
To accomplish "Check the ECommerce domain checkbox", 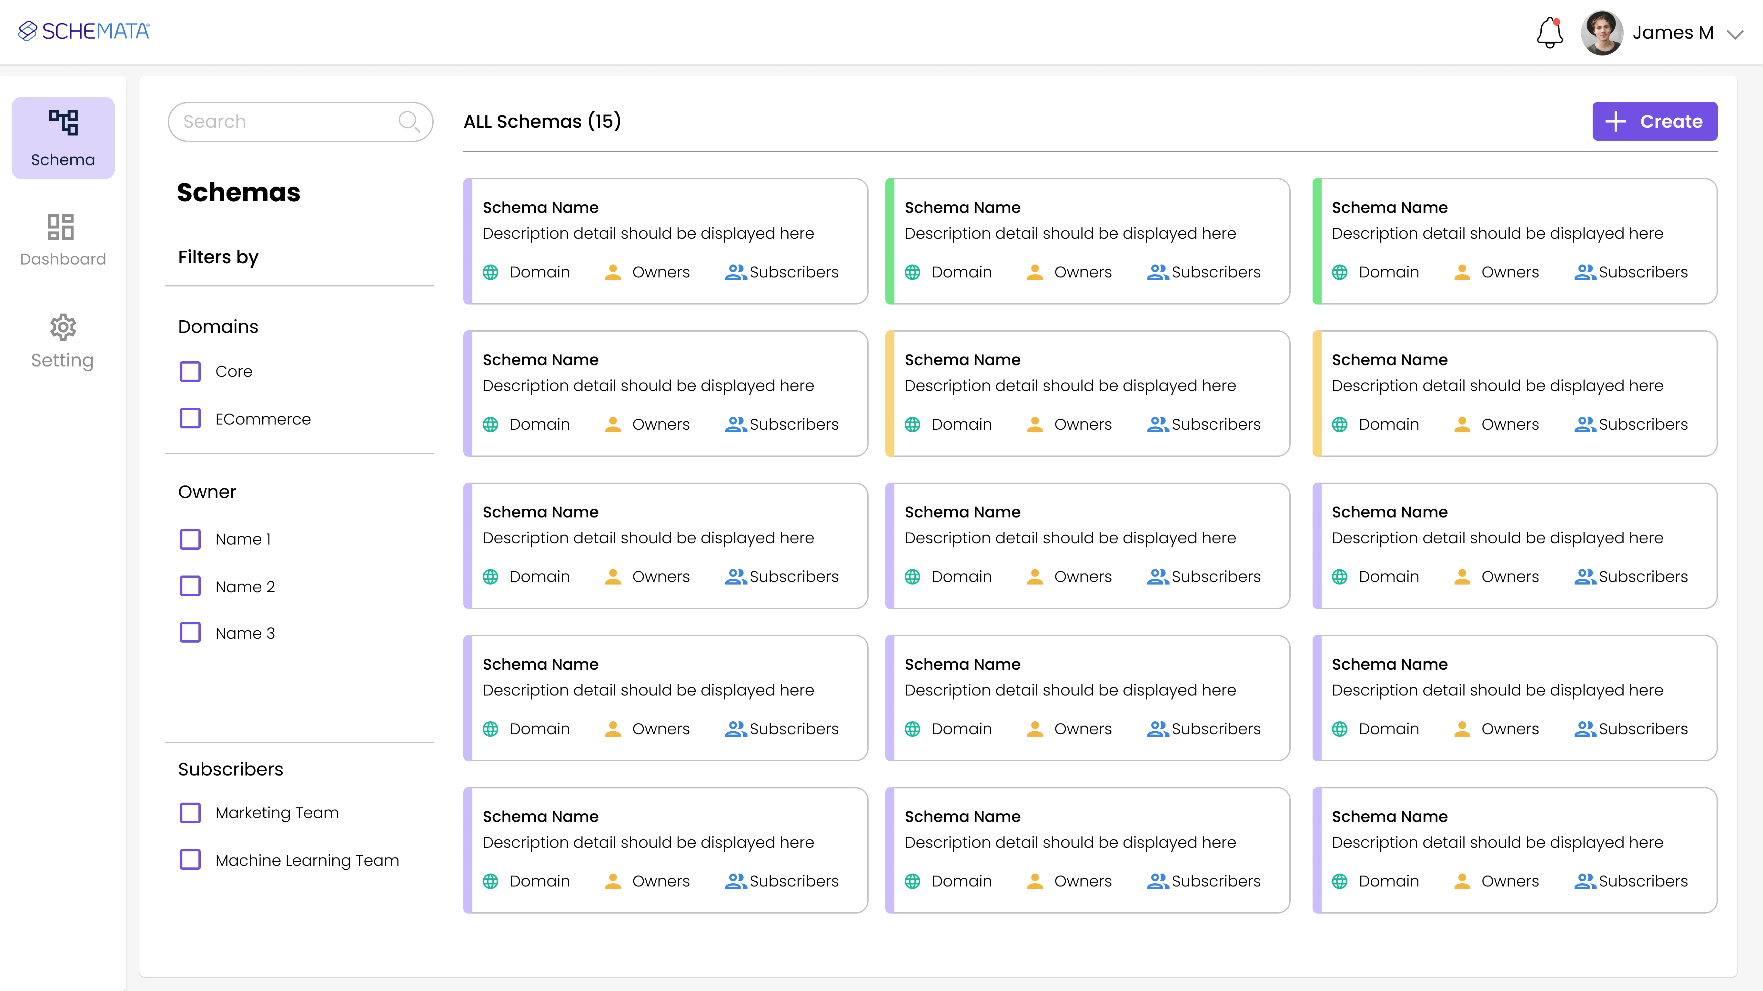I will [x=190, y=419].
